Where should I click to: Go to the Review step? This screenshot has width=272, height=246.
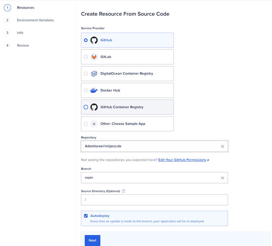pos(23,45)
